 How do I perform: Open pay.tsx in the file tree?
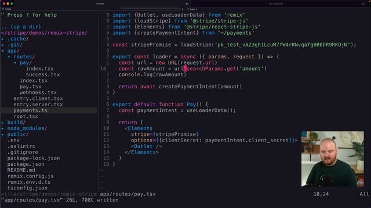click(31, 87)
